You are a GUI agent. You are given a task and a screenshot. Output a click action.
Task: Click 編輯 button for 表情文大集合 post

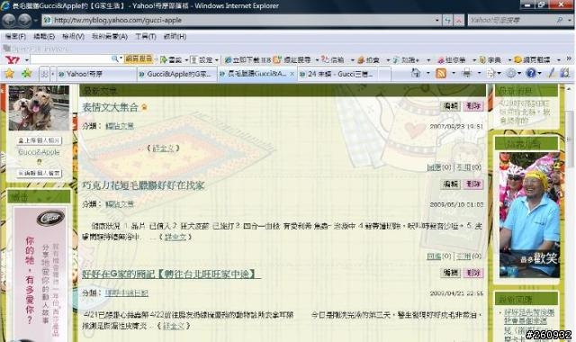click(450, 106)
